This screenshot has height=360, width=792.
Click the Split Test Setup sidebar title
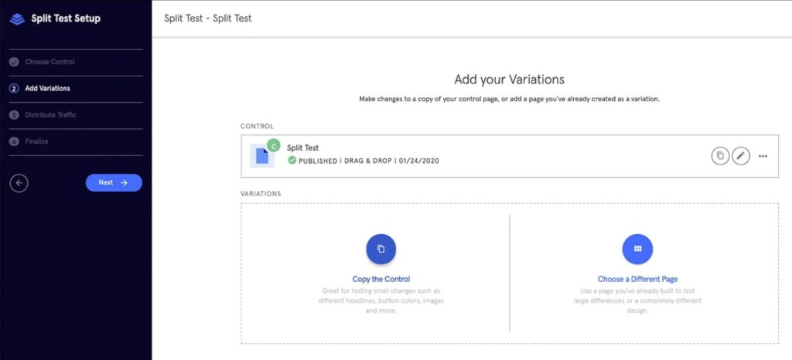click(66, 19)
